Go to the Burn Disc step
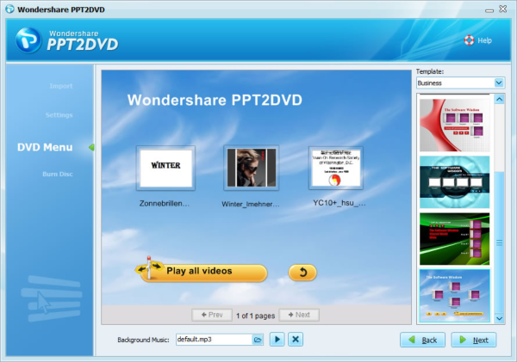 pos(58,174)
